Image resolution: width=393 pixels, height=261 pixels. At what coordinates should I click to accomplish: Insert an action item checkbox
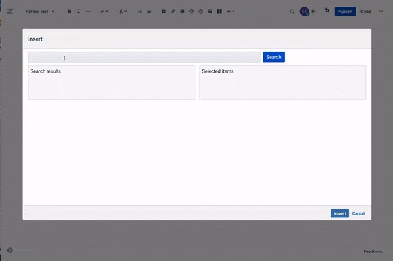[164, 12]
